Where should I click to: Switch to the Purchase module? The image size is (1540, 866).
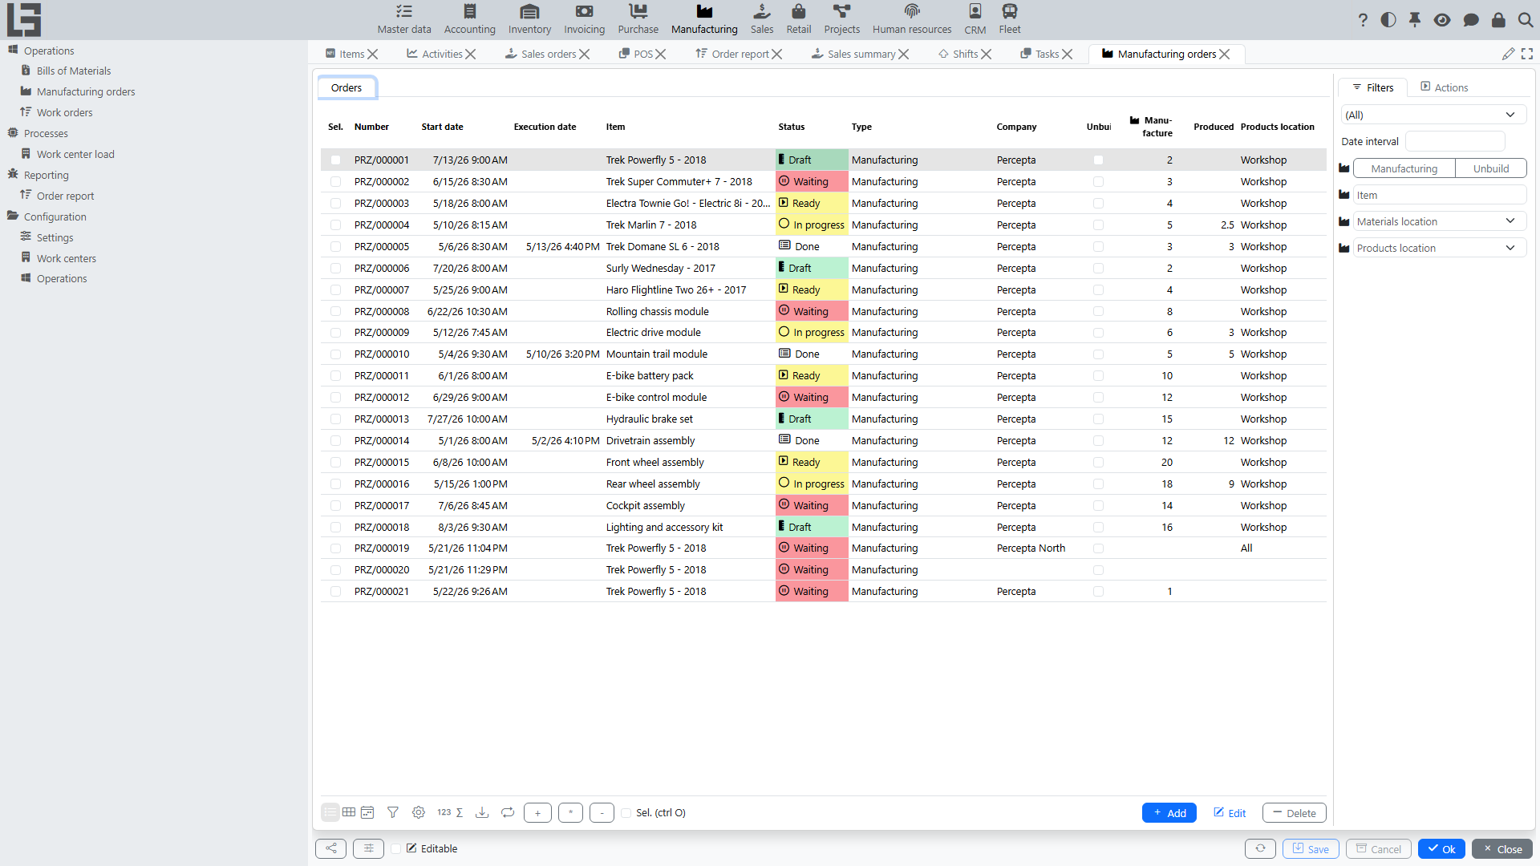[638, 19]
